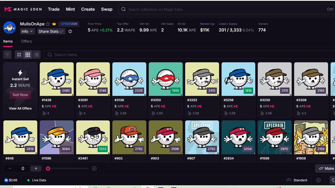Image resolution: width=335 pixels, height=188 pixels.
Task: Click green rank badge 1323
Action: pyautogui.click(x=103, y=149)
